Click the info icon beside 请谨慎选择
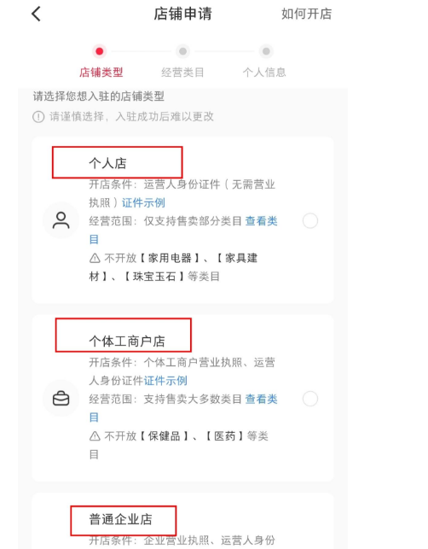Image resolution: width=428 pixels, height=549 pixels. click(38, 117)
